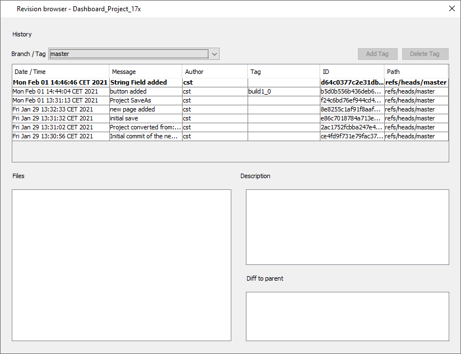Click the Delete Tag button
This screenshot has height=354, width=461.
click(425, 54)
